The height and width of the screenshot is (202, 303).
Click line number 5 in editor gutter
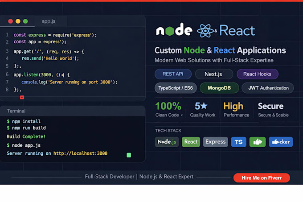[x=7, y=66]
